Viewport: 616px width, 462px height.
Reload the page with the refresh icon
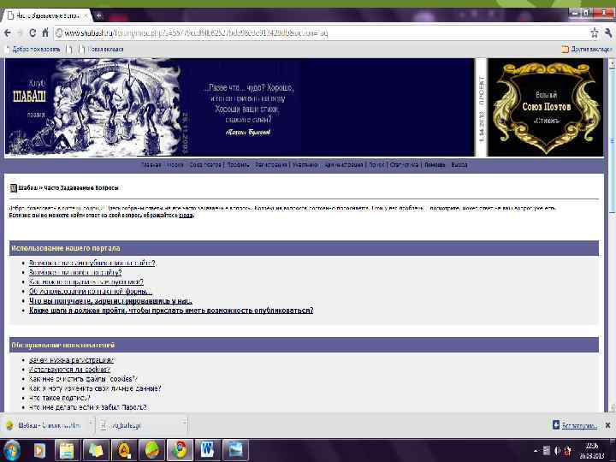point(33,33)
